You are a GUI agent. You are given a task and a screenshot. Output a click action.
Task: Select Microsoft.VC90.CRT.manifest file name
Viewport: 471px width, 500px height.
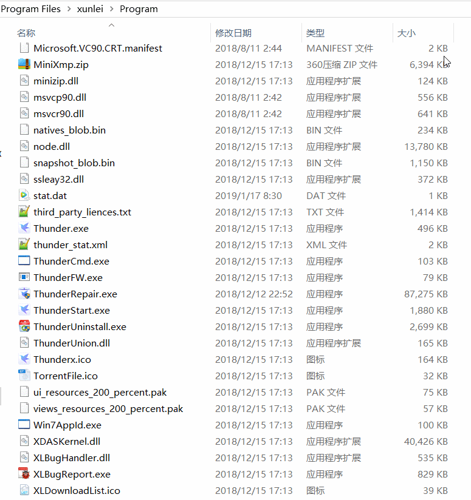point(98,48)
